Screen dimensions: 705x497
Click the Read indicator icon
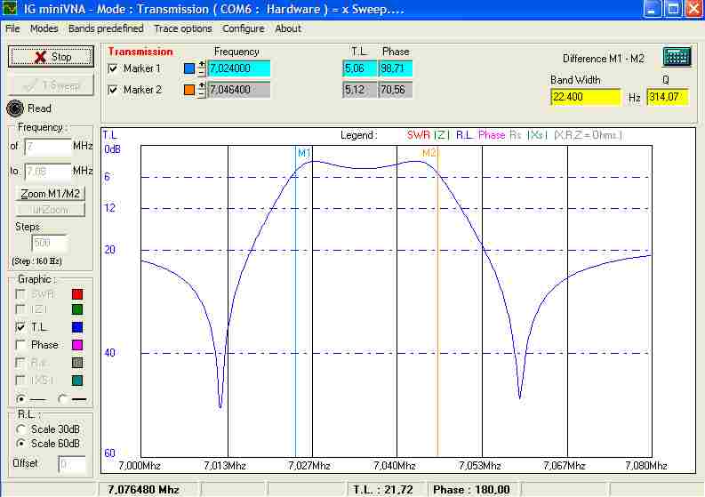click(x=15, y=108)
